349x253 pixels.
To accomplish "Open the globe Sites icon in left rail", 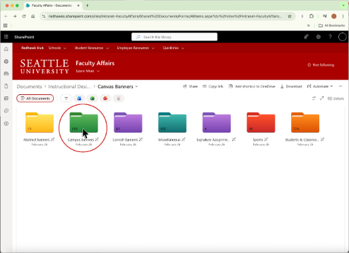I will (x=6, y=61).
